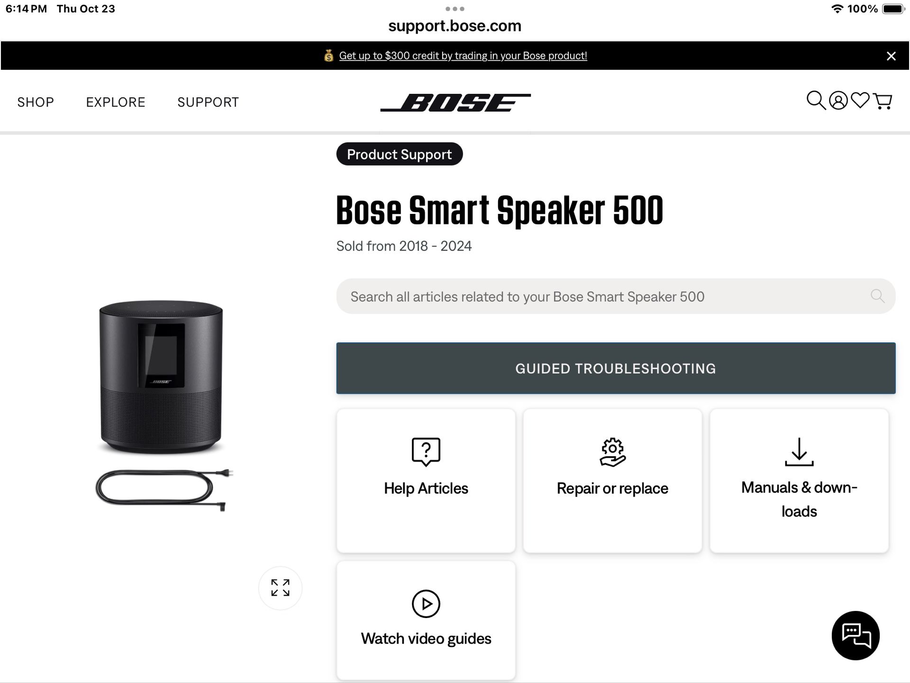Open the live chat bubble
Viewport: 910px width, 683px height.
(855, 636)
